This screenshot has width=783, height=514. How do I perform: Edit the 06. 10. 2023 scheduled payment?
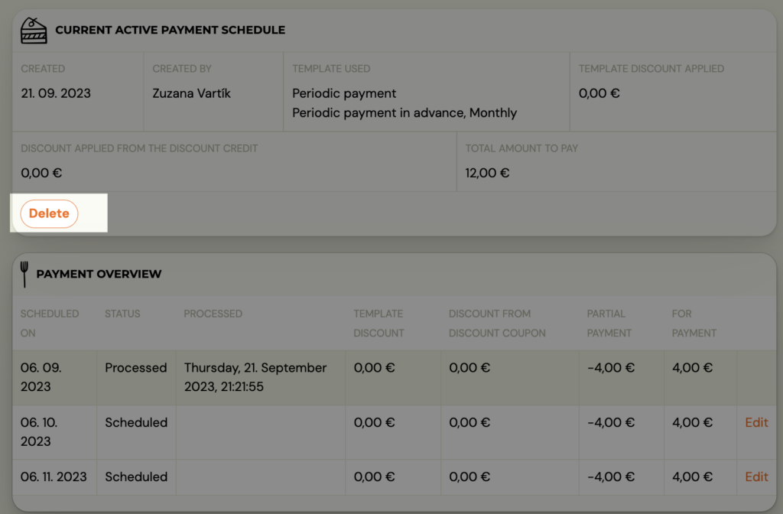[755, 422]
